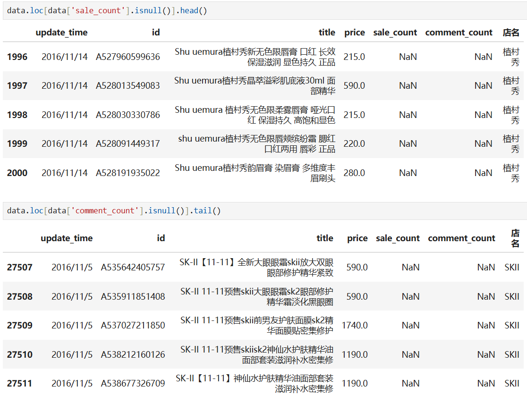The image size is (527, 412).
Task: Select update_time header in first table
Action: pyautogui.click(x=61, y=32)
